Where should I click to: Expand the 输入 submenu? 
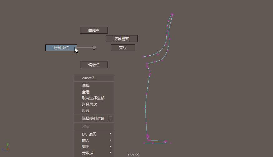tap(94, 140)
